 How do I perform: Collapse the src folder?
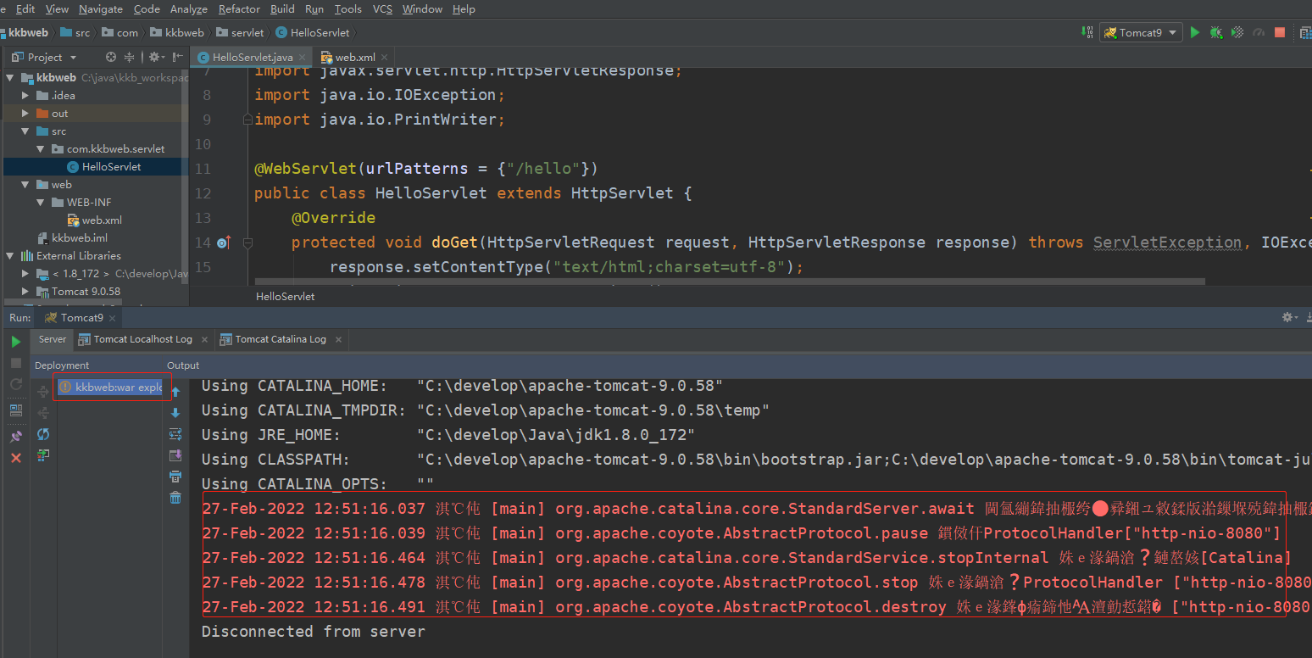click(26, 131)
